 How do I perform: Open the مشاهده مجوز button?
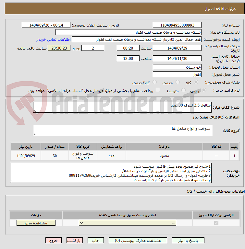point(36,223)
